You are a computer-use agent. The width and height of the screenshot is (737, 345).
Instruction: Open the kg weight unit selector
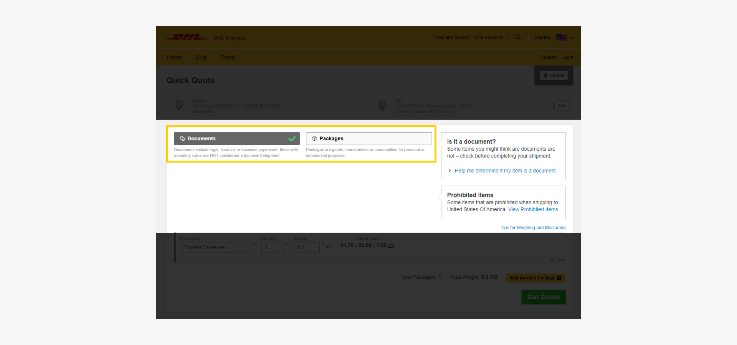point(328,247)
